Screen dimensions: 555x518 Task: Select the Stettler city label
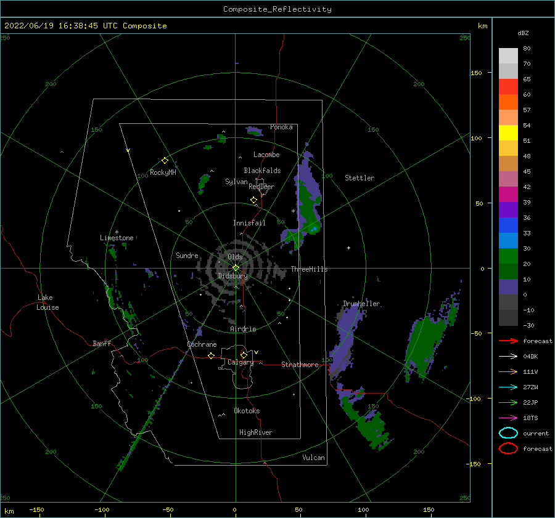(360, 178)
